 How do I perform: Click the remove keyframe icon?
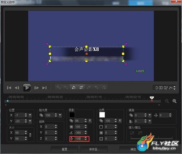click(66, 87)
